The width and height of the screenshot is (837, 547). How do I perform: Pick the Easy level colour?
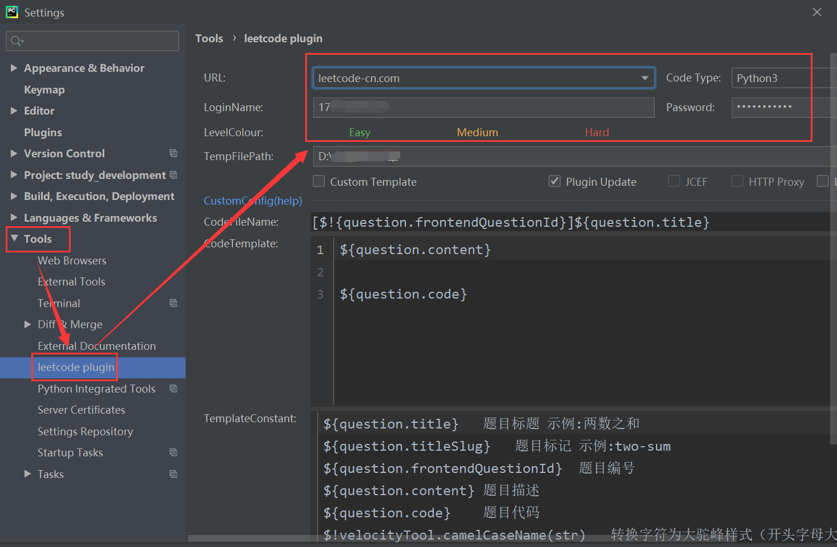click(360, 132)
